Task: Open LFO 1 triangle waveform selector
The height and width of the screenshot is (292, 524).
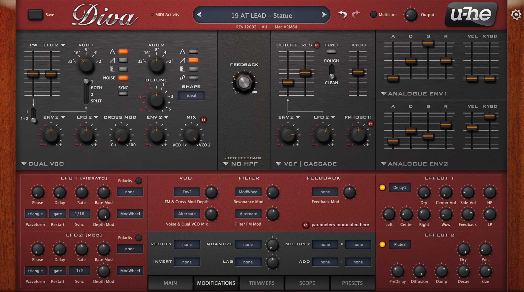Action: click(35, 214)
